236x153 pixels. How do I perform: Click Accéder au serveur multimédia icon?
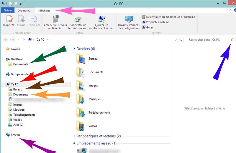(x=55, y=19)
